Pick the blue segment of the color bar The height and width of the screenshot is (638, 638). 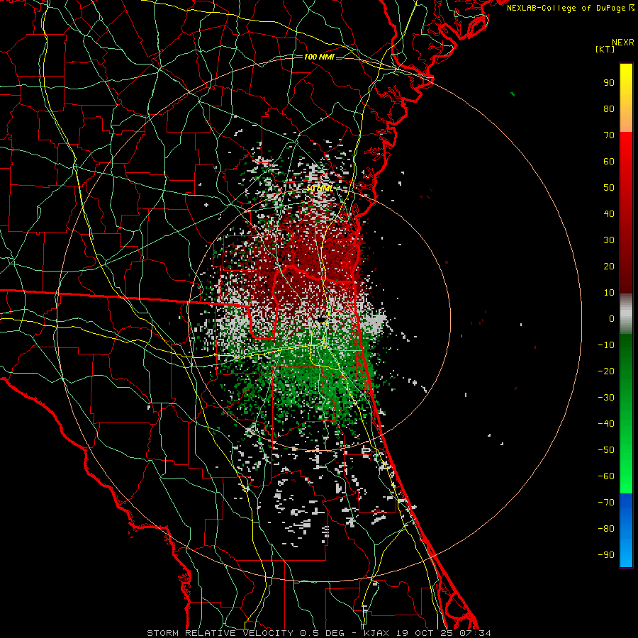coord(626,530)
